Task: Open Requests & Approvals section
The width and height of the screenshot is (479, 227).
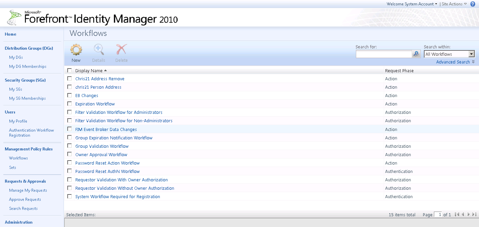Action: 25,181
